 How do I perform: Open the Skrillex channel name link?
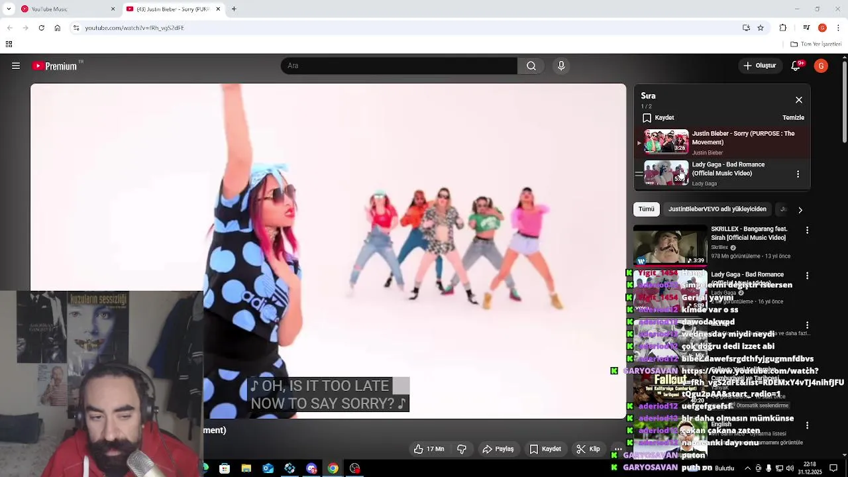click(720, 248)
